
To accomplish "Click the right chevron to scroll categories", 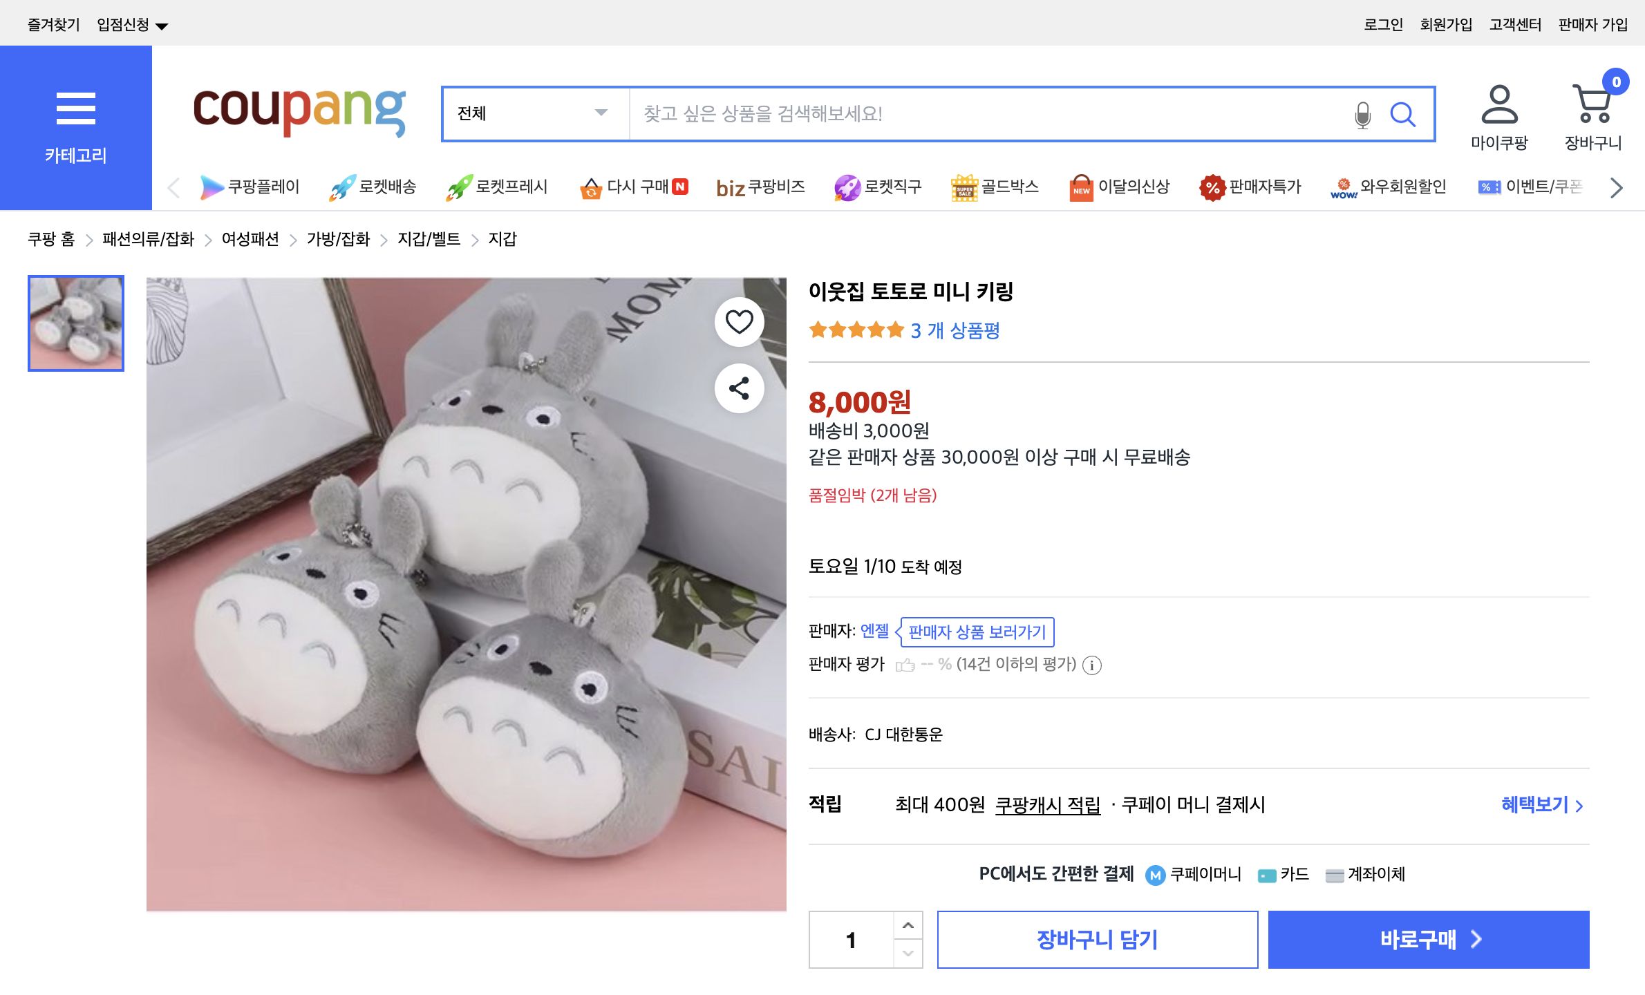I will pyautogui.click(x=1616, y=187).
